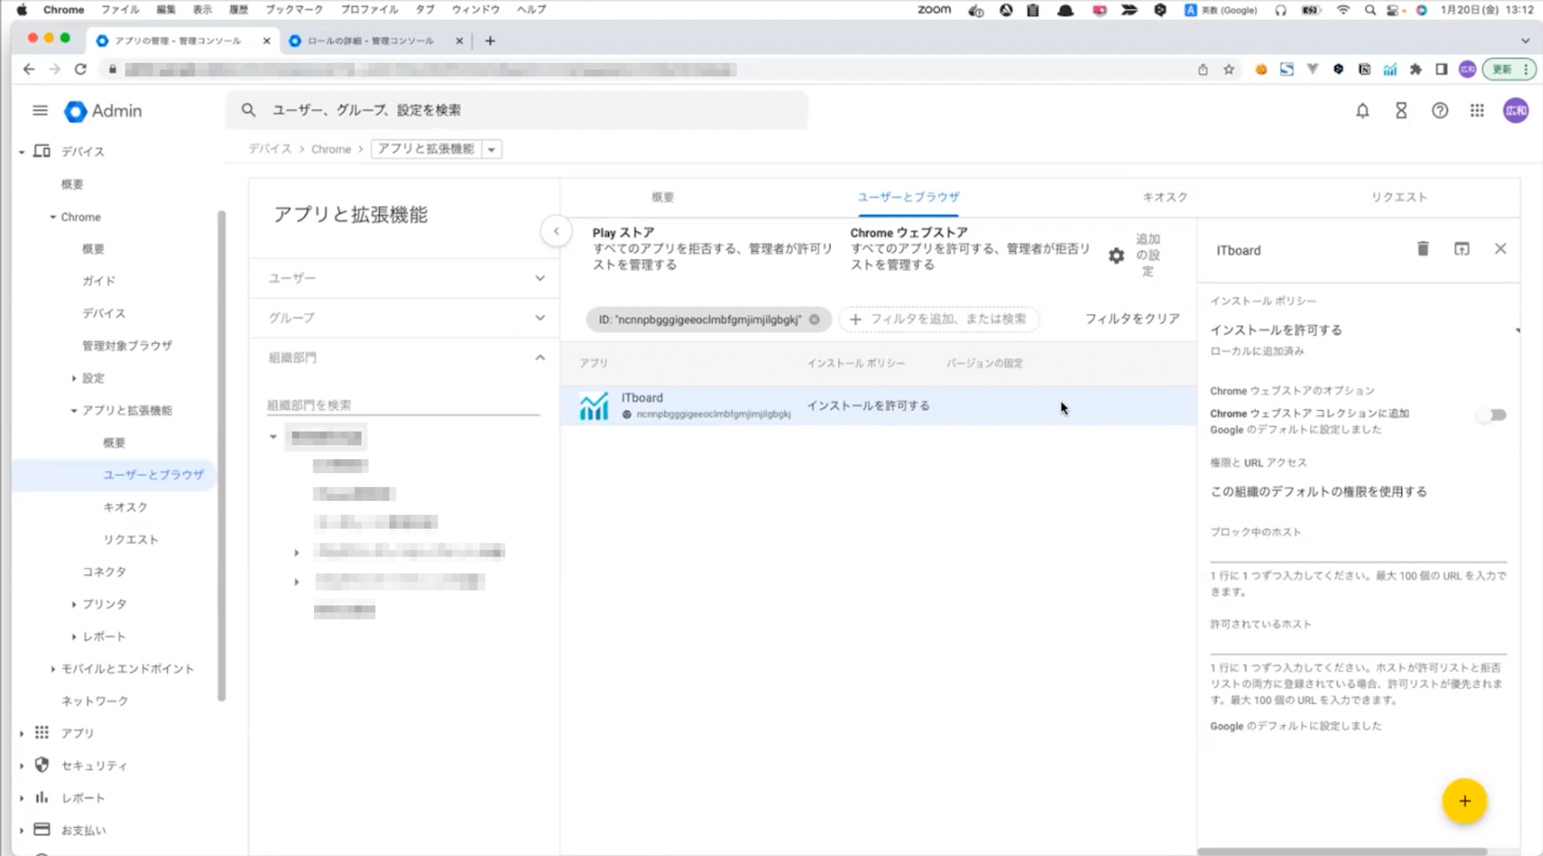Viewport: 1543px width, 856px height.
Task: Click additional settings gear icon
Action: click(x=1116, y=255)
